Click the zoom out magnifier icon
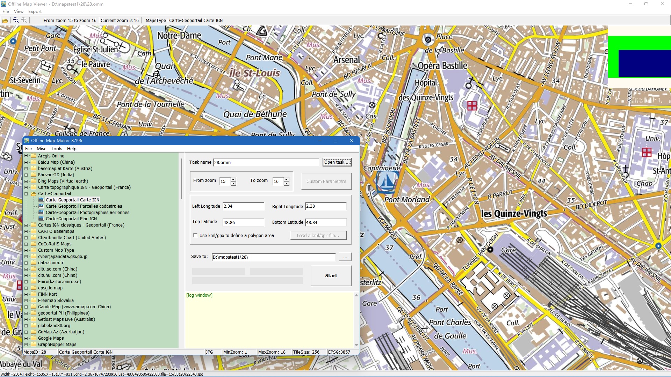This screenshot has width=671, height=377. coord(16,20)
